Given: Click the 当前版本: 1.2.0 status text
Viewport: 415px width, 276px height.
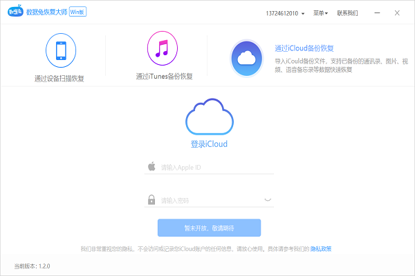Looking at the screenshot, I should (x=32, y=266).
